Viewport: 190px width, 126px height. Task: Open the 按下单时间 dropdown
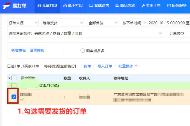tap(134, 23)
